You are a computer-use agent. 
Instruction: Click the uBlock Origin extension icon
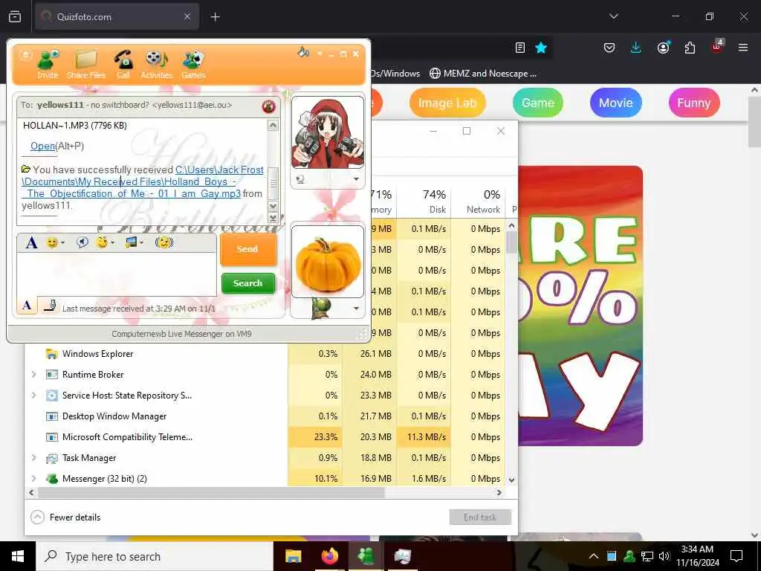click(x=716, y=48)
